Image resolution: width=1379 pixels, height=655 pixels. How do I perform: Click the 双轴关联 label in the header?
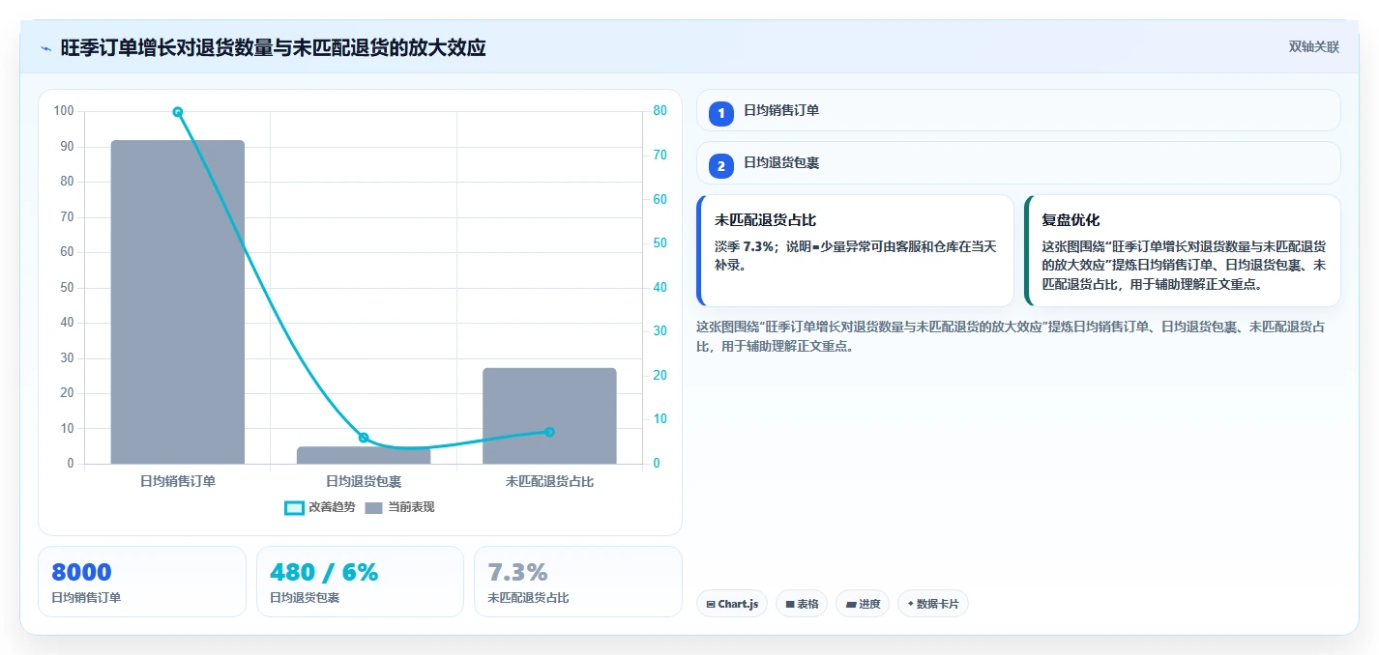coord(1313,47)
